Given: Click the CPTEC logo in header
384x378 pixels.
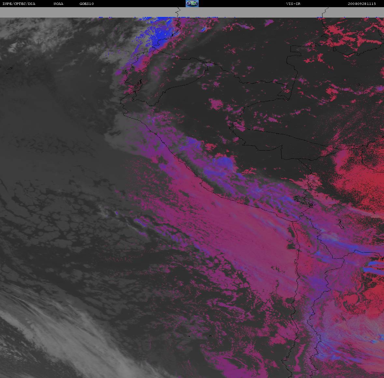Looking at the screenshot, I should (192, 4).
